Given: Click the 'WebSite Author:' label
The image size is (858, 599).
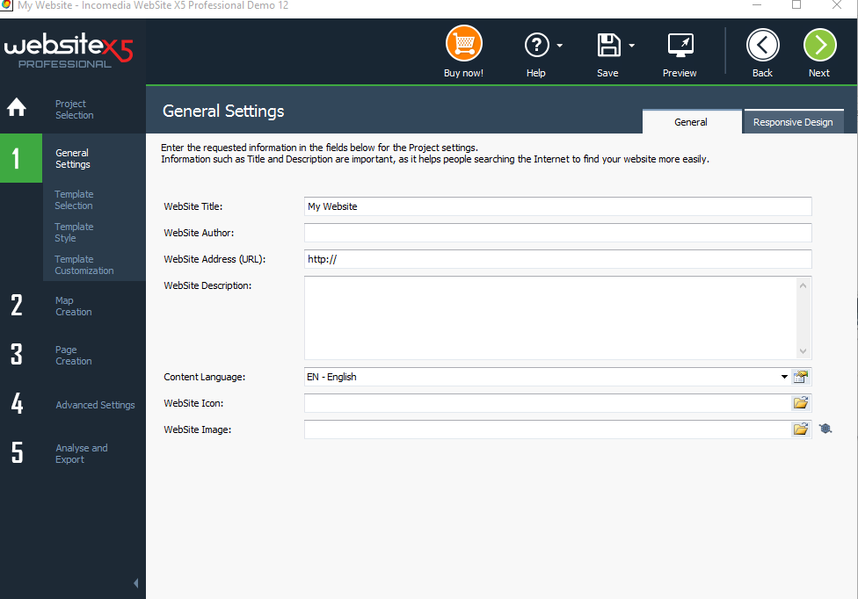Looking at the screenshot, I should (x=199, y=233).
